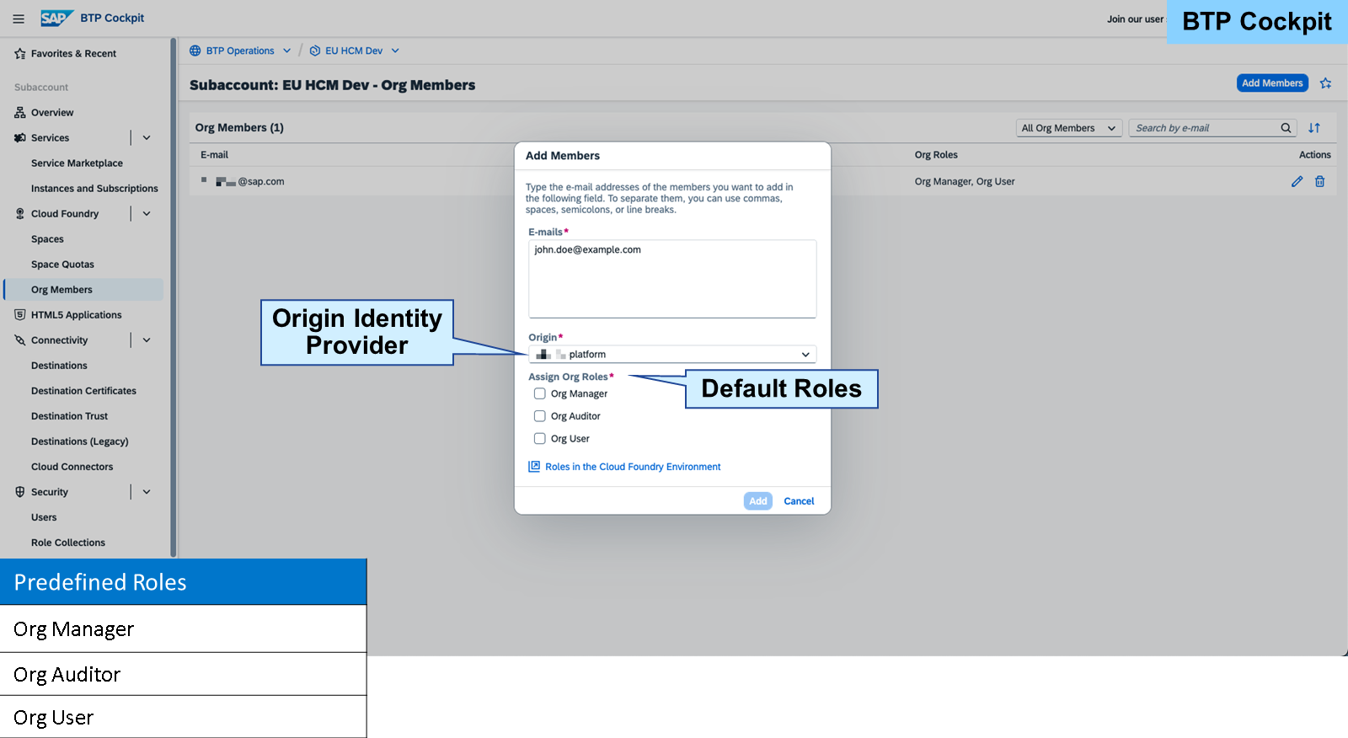The width and height of the screenshot is (1348, 738).
Task: Click the EU HCM Dev breadcrumb link
Action: coord(354,51)
